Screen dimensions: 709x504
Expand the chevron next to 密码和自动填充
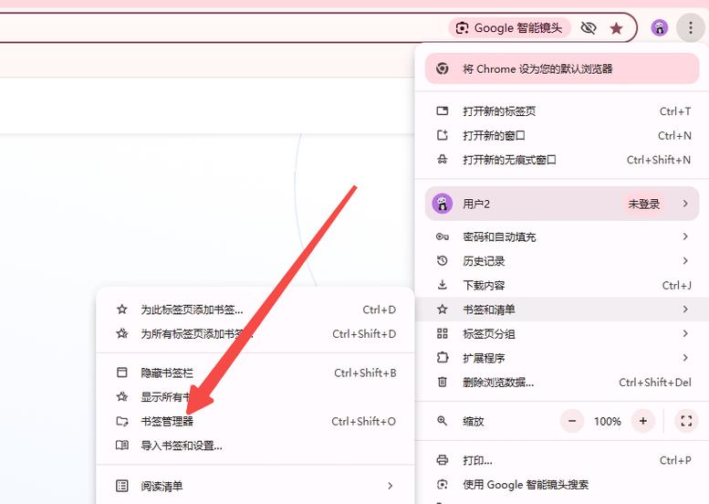[x=685, y=236]
